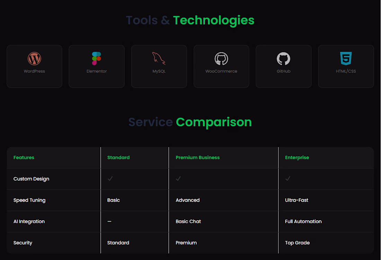Click the Top Grade cell
381x260 pixels.
(297, 243)
